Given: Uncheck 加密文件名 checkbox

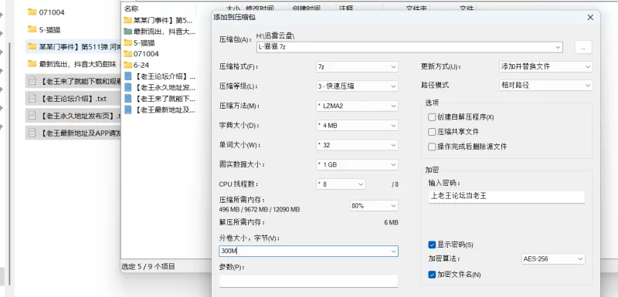Looking at the screenshot, I should point(432,274).
